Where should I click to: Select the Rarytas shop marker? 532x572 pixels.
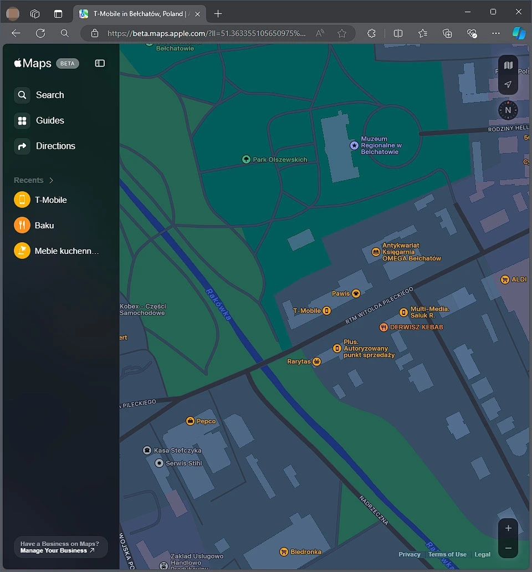pos(317,361)
